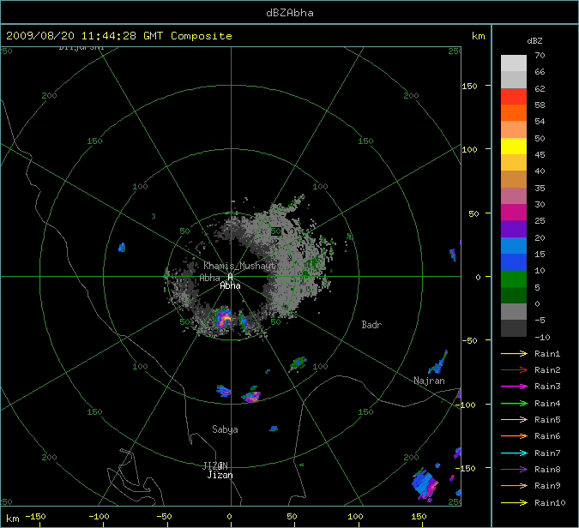Screen dimensions: 579x528
Task: Click the Rain4 green arrow legend
Action: [515, 404]
